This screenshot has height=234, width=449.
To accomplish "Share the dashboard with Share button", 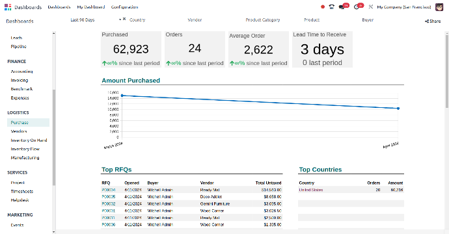I will tap(433, 21).
